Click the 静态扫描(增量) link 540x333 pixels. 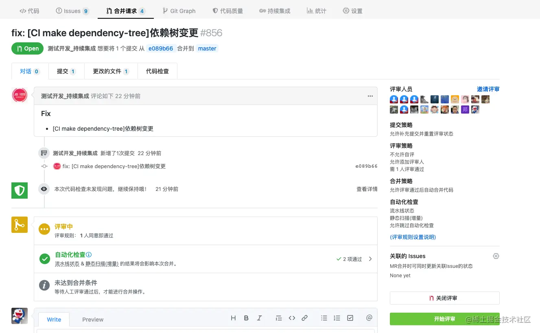102,264
